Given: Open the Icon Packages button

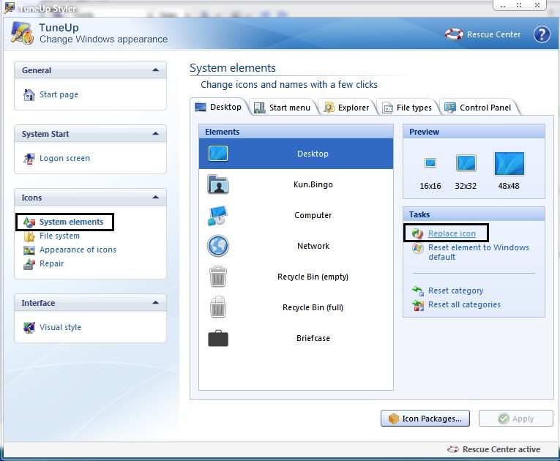Looking at the screenshot, I should point(425,419).
